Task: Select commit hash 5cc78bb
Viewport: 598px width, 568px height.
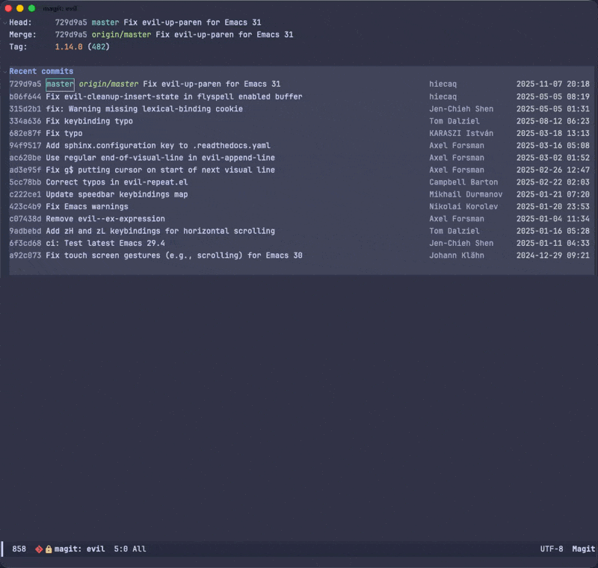Action: pos(25,182)
